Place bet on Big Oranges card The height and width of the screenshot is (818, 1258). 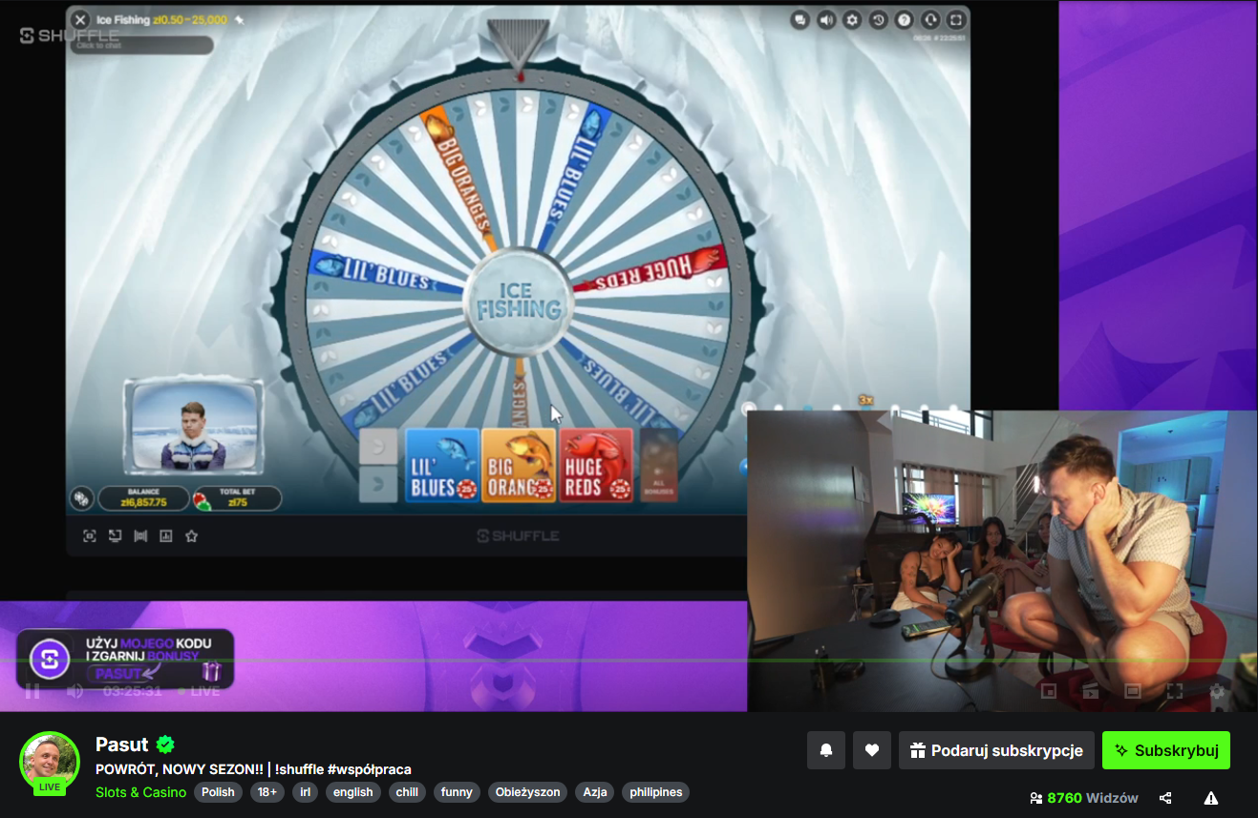519,465
